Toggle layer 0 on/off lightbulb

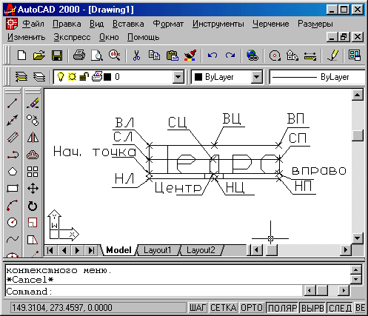pyautogui.click(x=61, y=77)
